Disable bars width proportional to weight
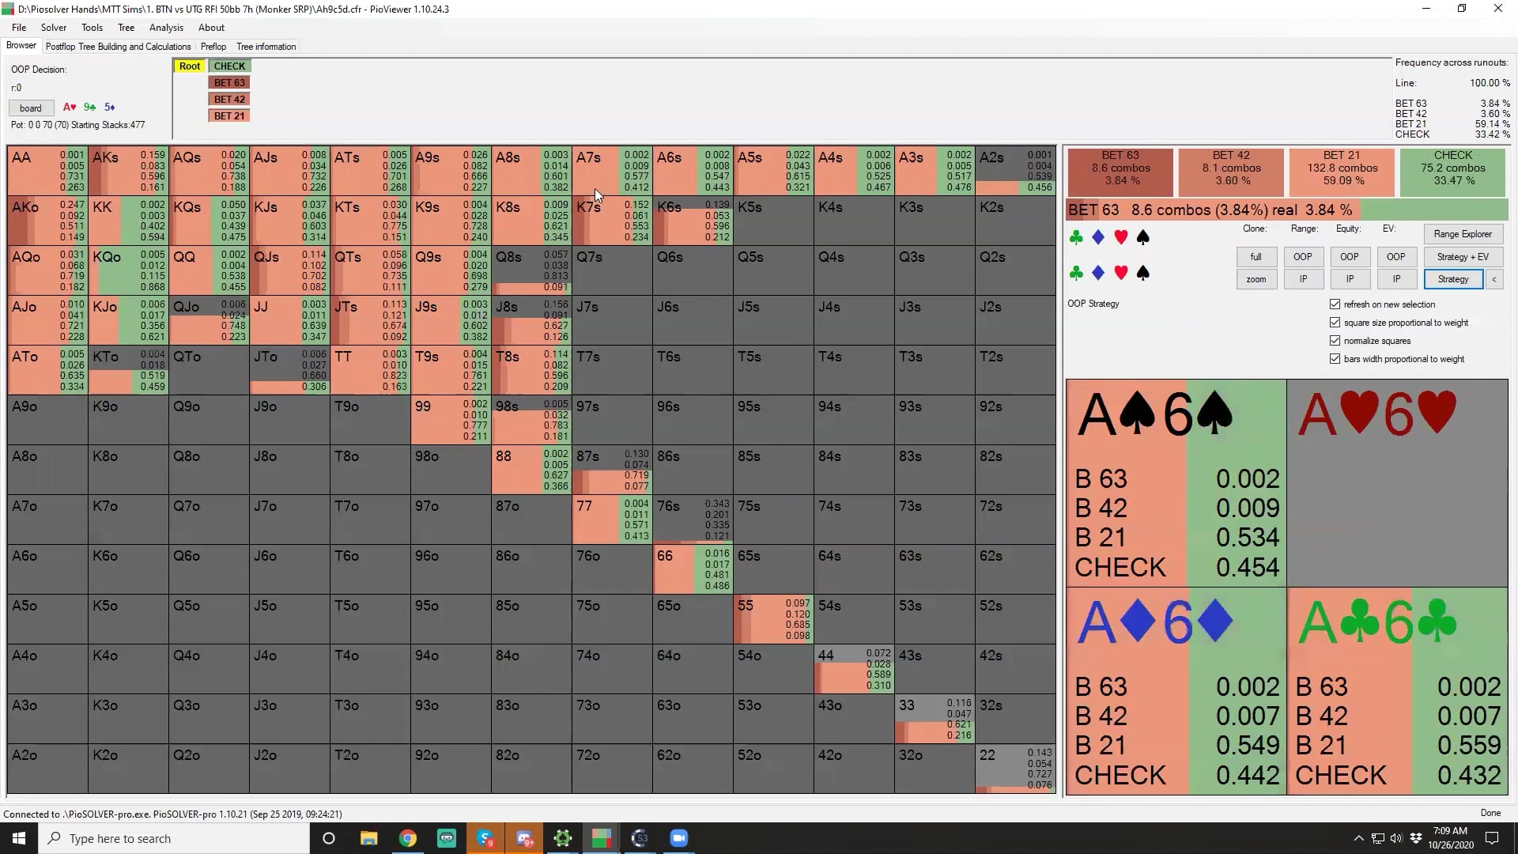 pyautogui.click(x=1335, y=359)
